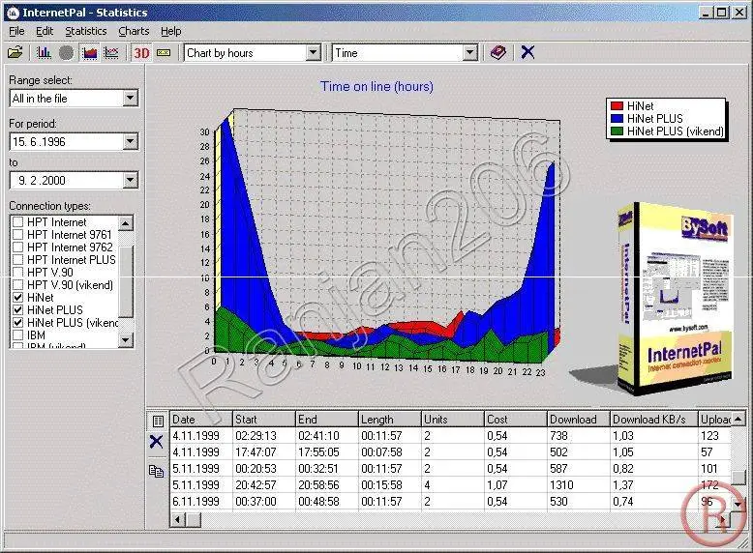Check the HPT V.90 (vikend) checkbox
The image size is (753, 553).
pos(17,285)
